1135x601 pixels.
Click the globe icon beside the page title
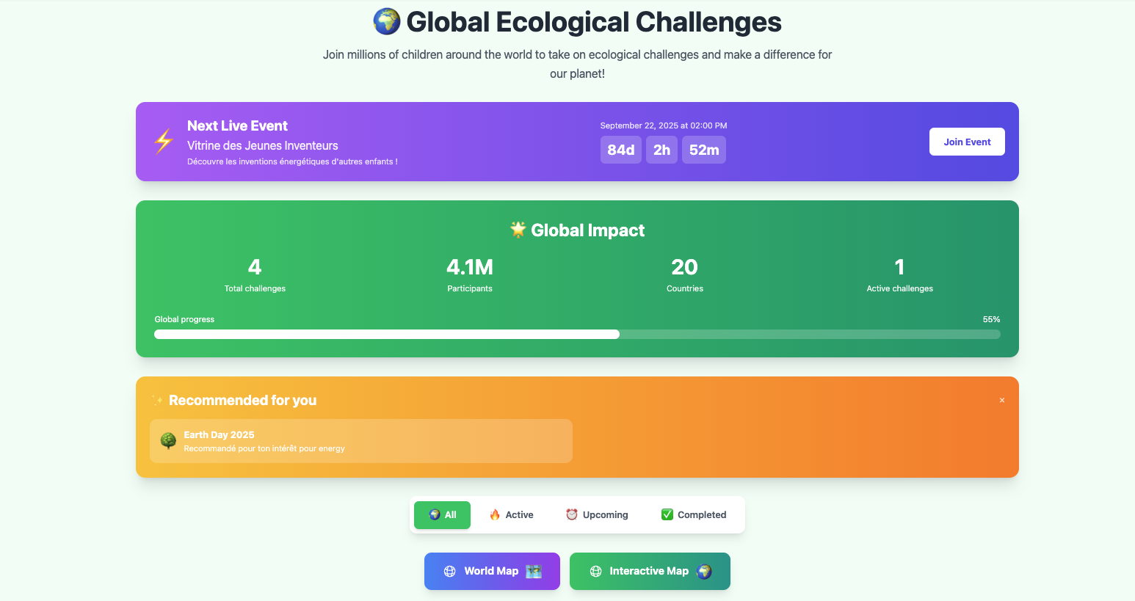387,22
